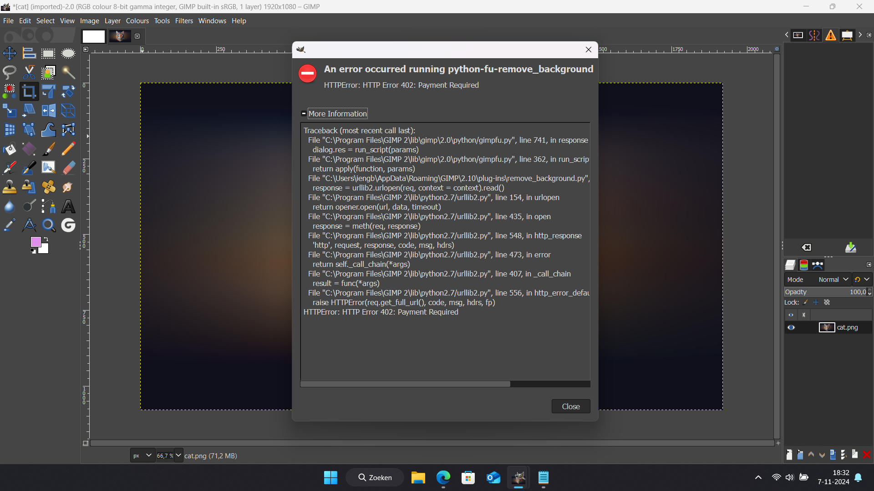This screenshot has height=491, width=874.
Task: Select the Ink pen tool
Action: coord(29,168)
